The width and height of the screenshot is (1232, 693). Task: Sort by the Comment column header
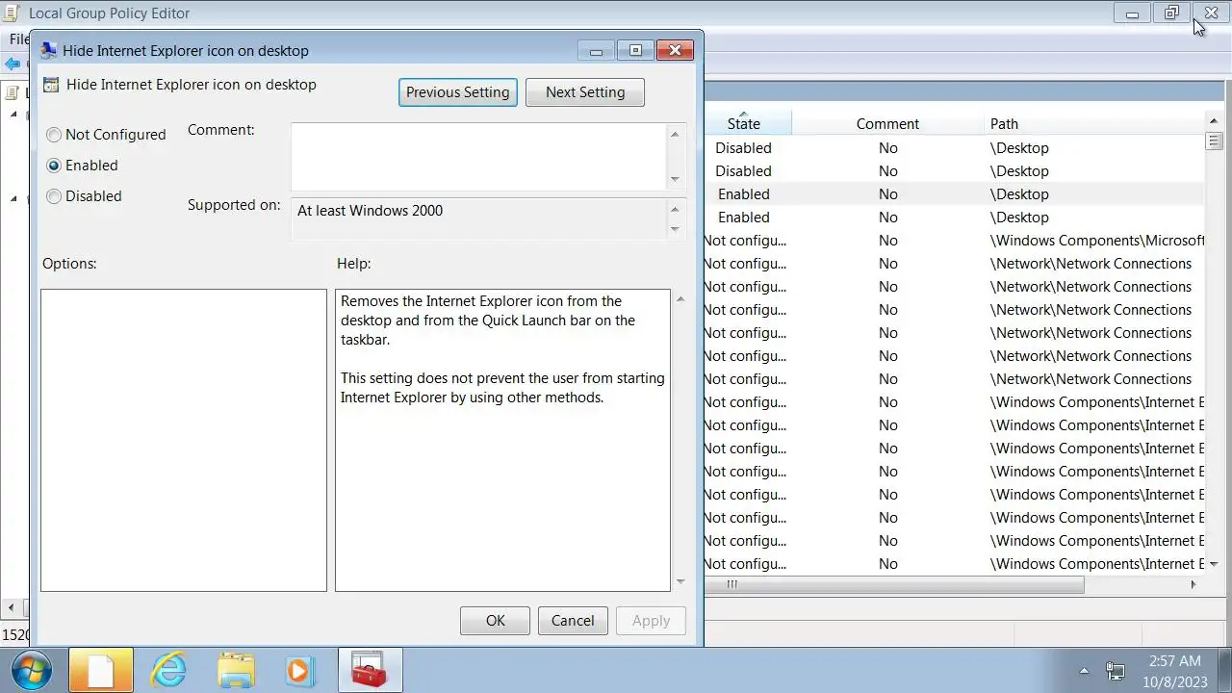[887, 123]
